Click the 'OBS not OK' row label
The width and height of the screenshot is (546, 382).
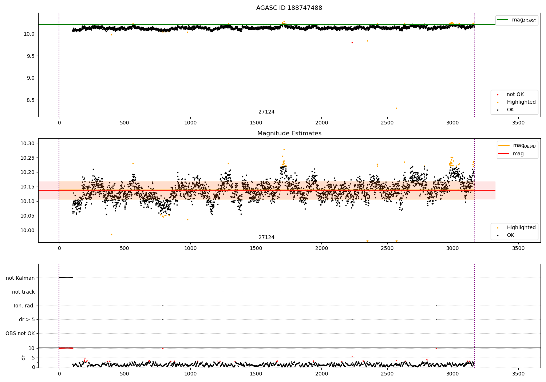pos(20,334)
